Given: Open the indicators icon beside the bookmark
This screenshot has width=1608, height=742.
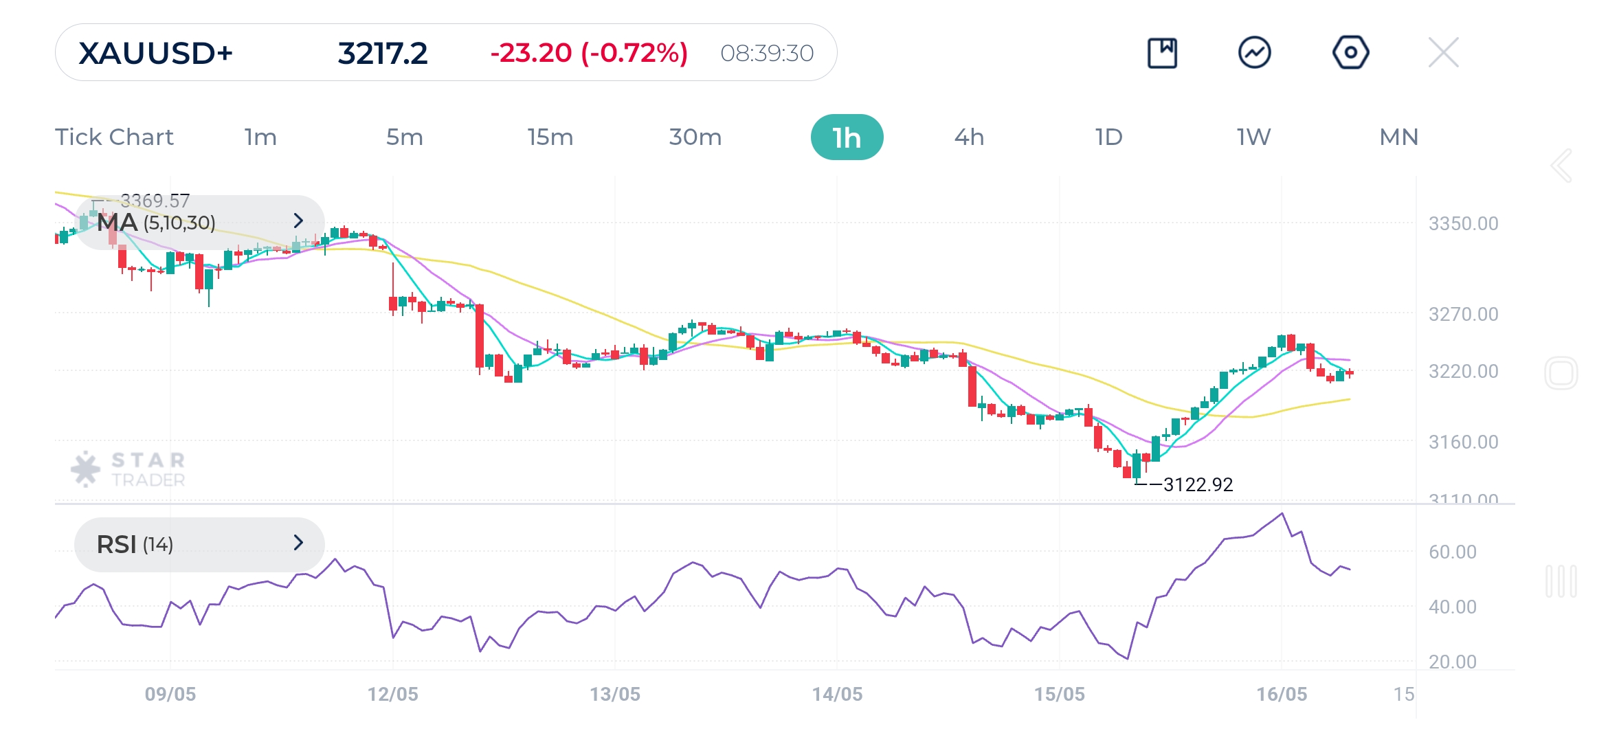Looking at the screenshot, I should click(1256, 52).
